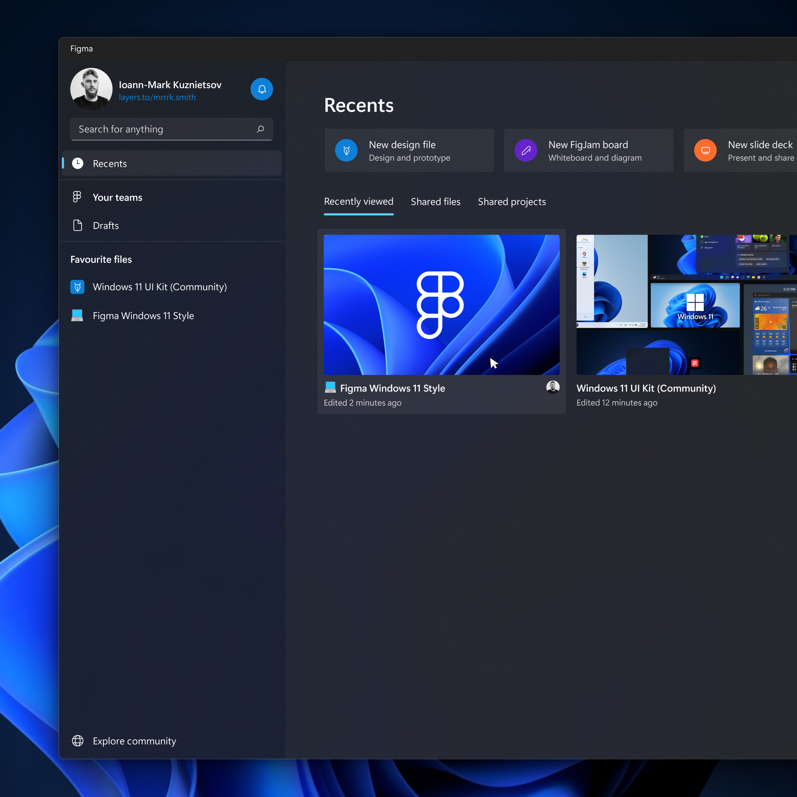The width and height of the screenshot is (797, 797).
Task: Open the user profile photo
Action: tap(91, 89)
